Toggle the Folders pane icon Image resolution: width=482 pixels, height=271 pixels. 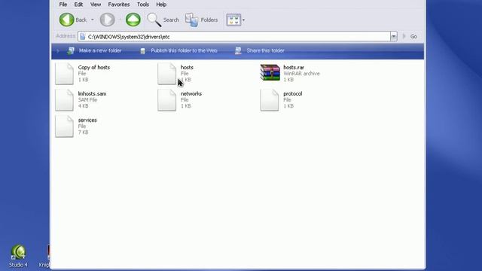[191, 20]
